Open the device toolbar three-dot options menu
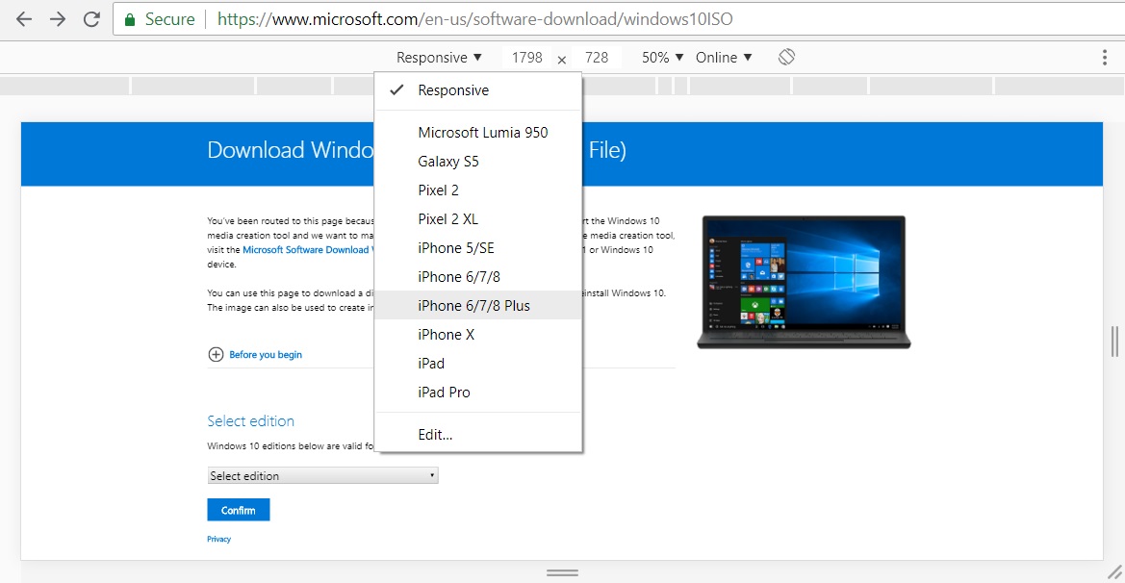The width and height of the screenshot is (1125, 583). [x=1104, y=58]
